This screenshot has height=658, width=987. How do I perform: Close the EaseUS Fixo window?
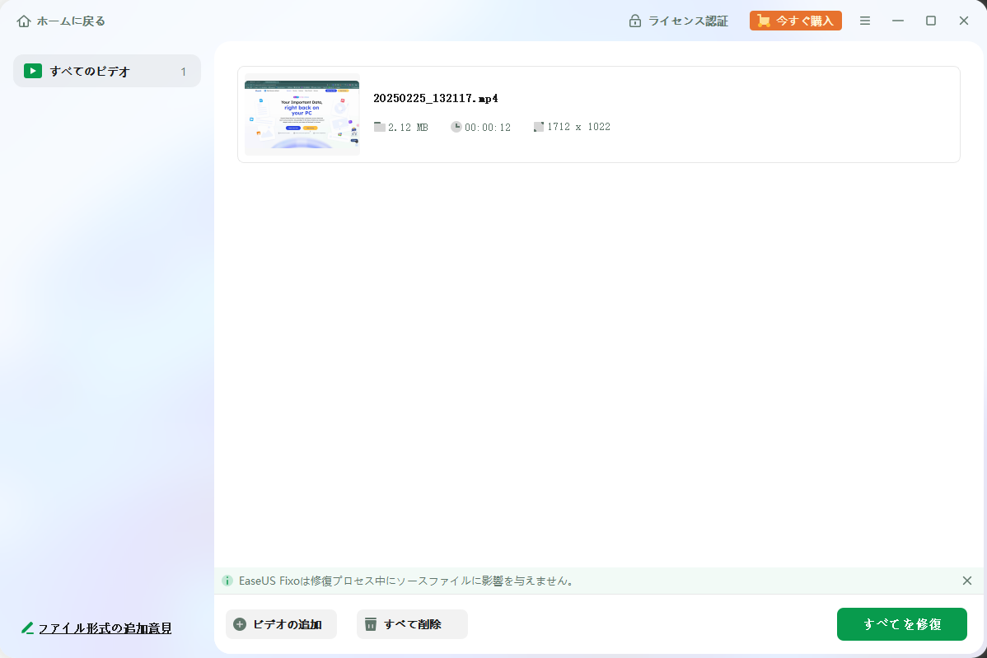click(x=964, y=21)
